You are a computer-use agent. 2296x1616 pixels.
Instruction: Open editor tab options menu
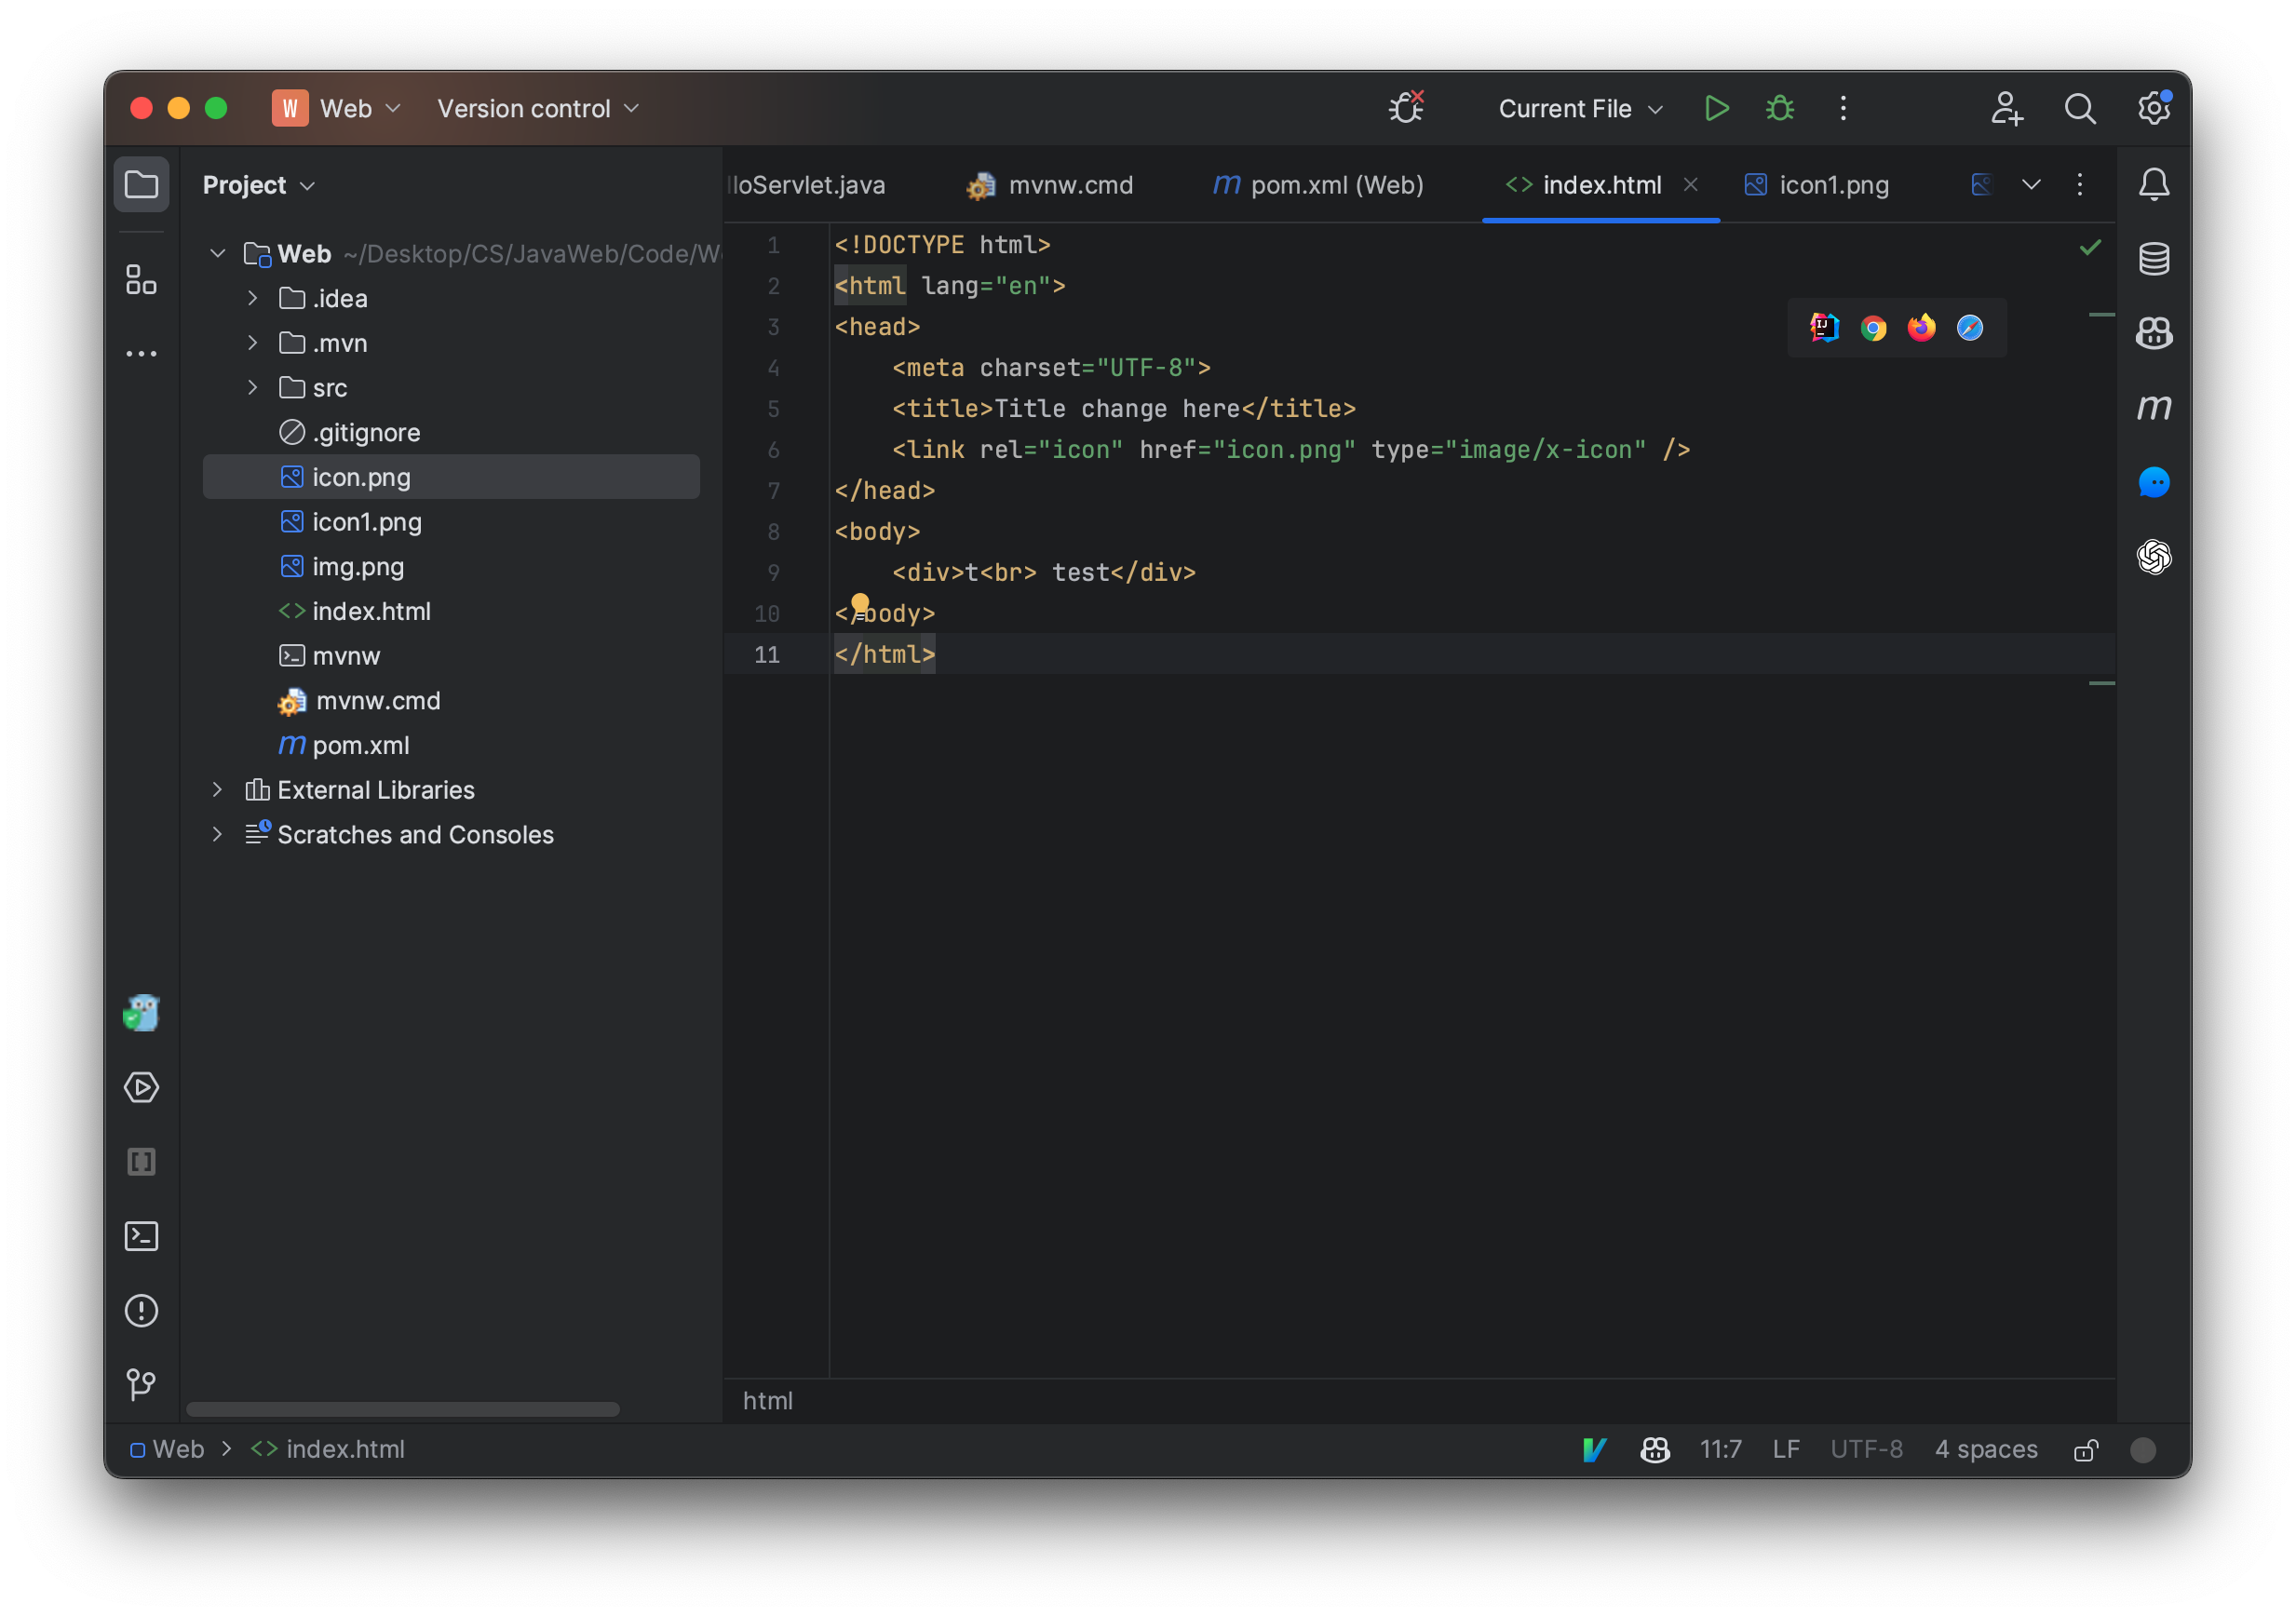pos(2079,185)
